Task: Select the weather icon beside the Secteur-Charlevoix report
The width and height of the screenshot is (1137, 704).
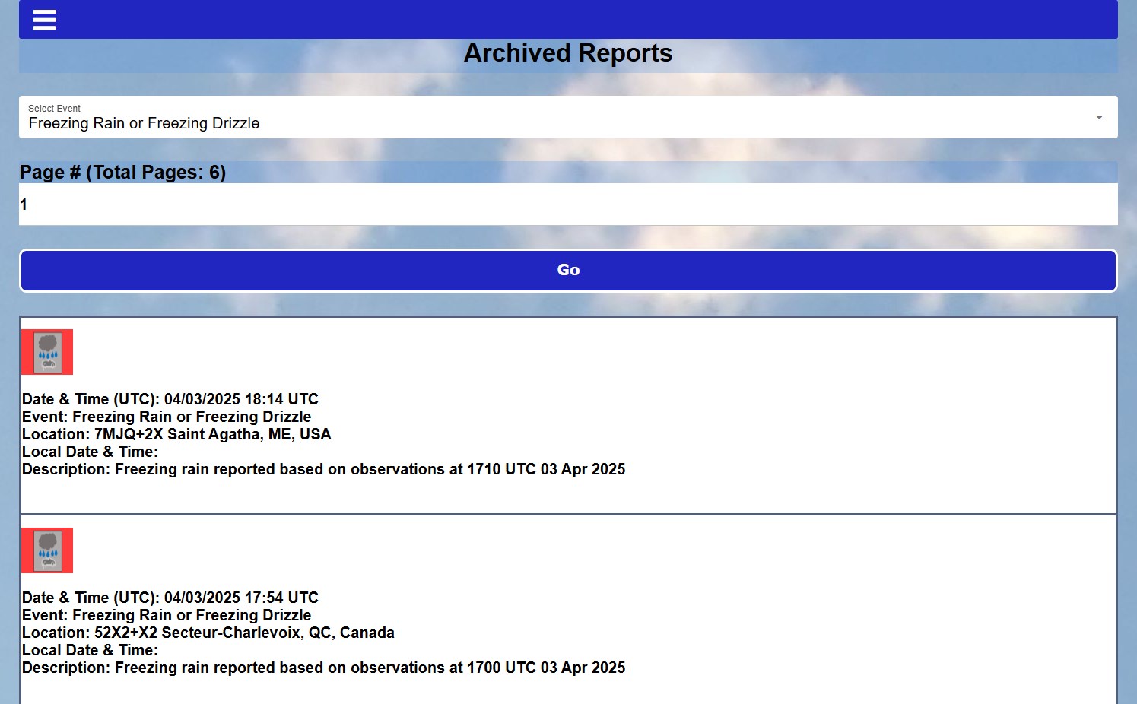Action: point(46,550)
